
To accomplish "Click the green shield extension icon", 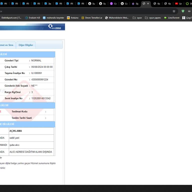I will click(x=183, y=11).
